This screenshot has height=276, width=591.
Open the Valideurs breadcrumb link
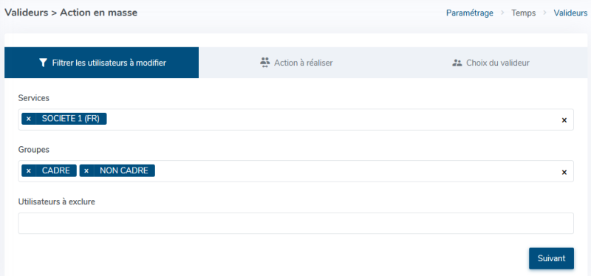click(x=570, y=13)
